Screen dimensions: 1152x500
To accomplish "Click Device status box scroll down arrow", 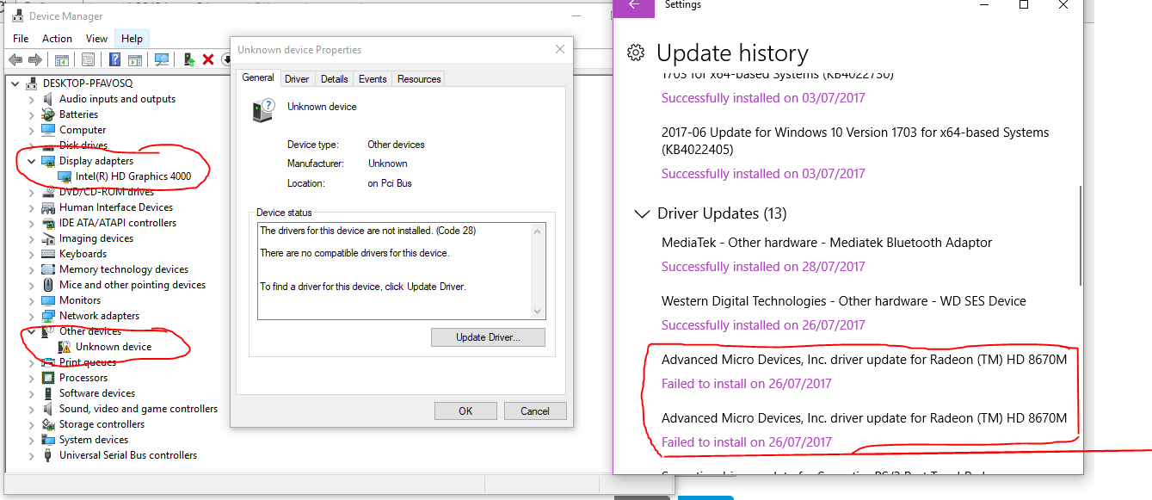I will coord(539,312).
